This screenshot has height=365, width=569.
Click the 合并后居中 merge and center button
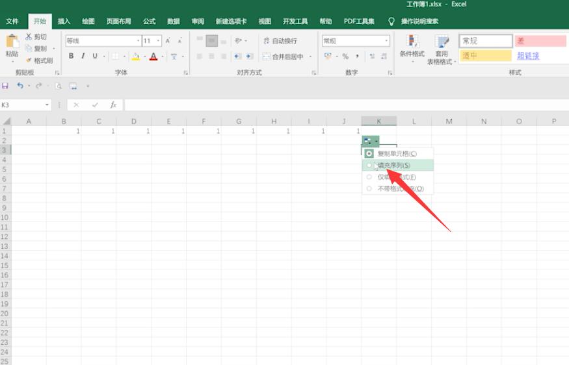pyautogui.click(x=283, y=57)
